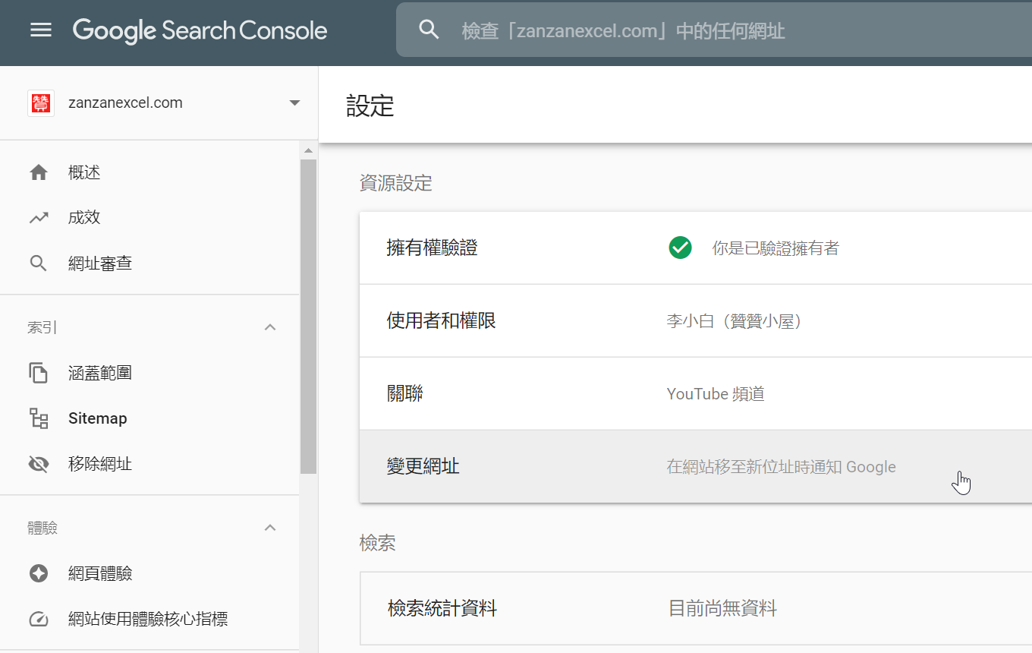Click the sidebar vertical scrollbar
The width and height of the screenshot is (1032, 653).
click(x=308, y=317)
